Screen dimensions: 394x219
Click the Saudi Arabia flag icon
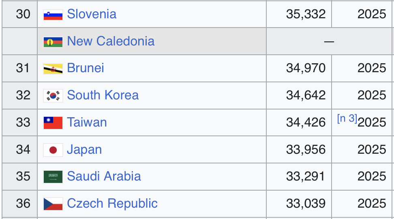pos(53,177)
